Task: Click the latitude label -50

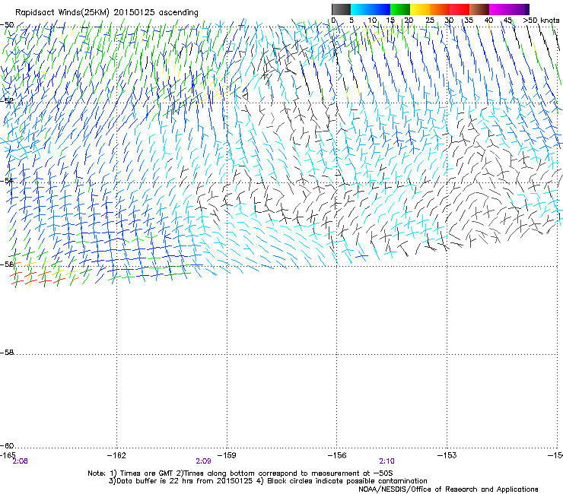Action: click(x=7, y=25)
